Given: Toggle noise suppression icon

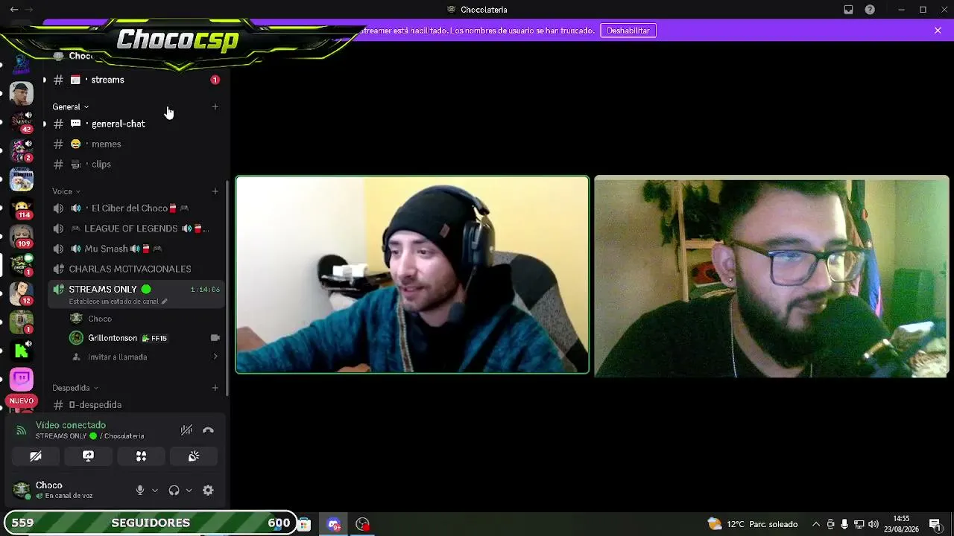Looking at the screenshot, I should pos(186,430).
